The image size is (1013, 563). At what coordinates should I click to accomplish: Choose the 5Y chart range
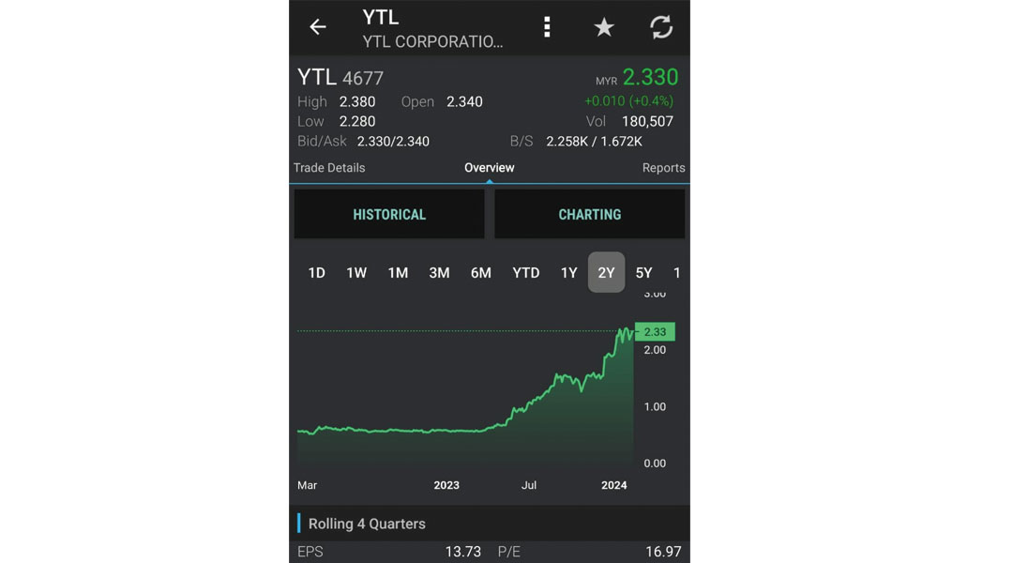(644, 273)
